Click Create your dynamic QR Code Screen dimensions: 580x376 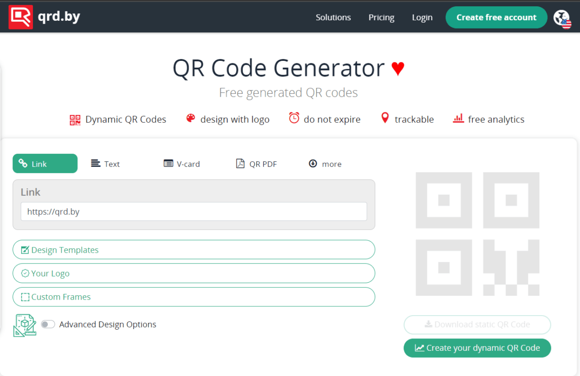click(477, 347)
